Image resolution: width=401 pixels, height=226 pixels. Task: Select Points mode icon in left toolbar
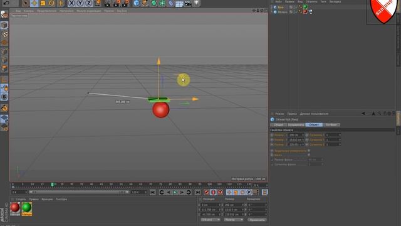click(4, 51)
